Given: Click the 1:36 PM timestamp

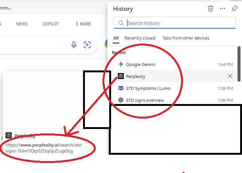Looking at the screenshot, I should click(225, 100).
